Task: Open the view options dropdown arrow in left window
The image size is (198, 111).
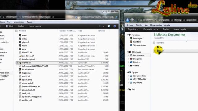Action: [x=103, y=26]
